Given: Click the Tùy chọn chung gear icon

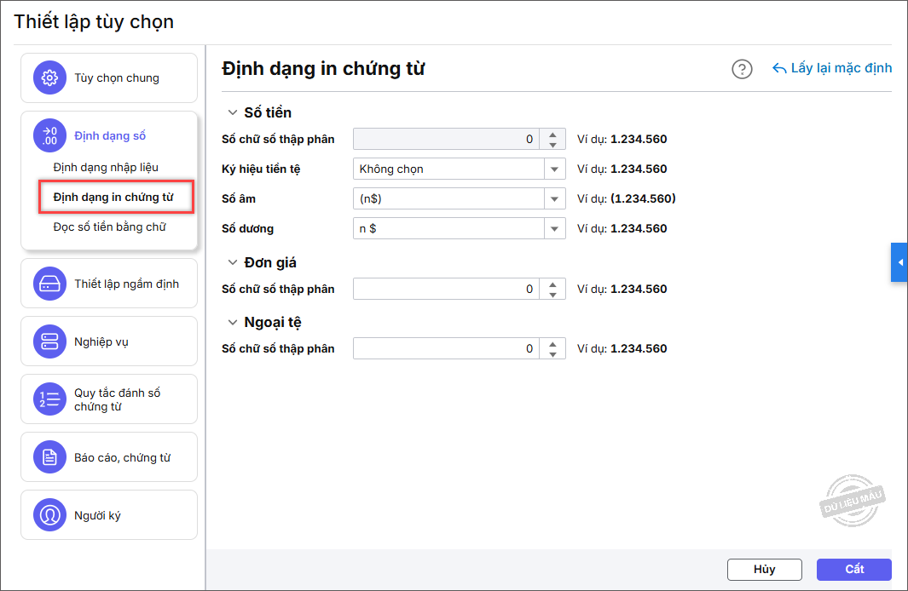Looking at the screenshot, I should (x=49, y=78).
